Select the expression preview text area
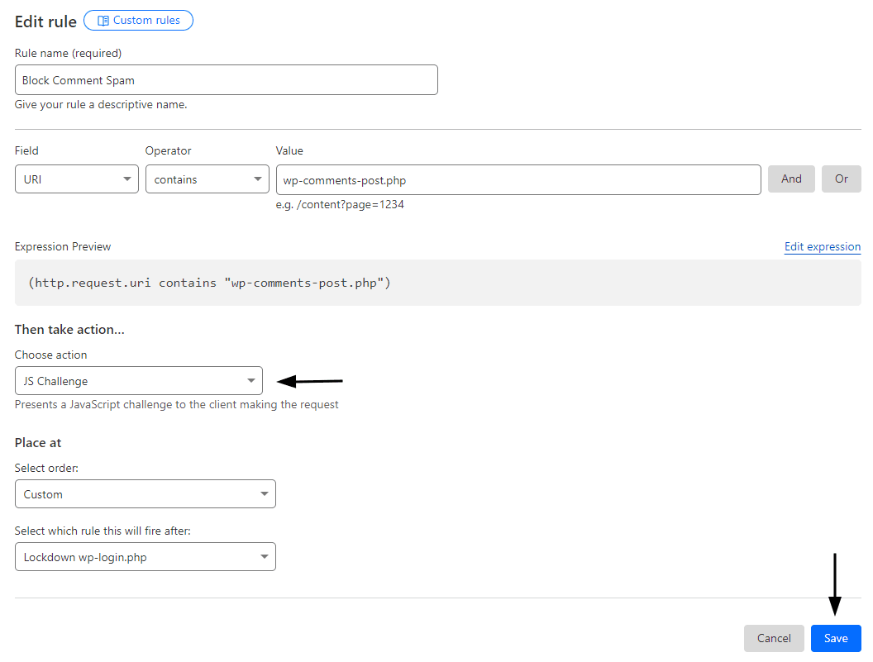 click(436, 282)
